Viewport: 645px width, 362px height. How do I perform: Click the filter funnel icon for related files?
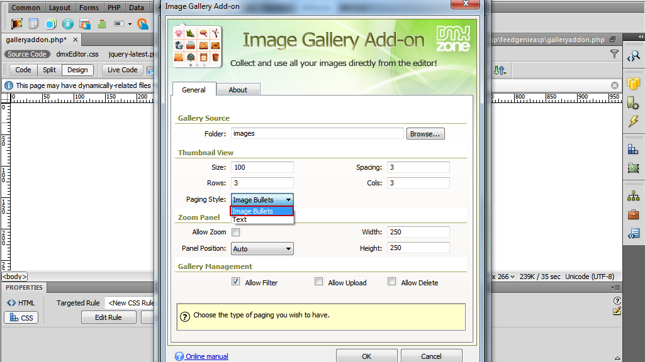click(614, 54)
